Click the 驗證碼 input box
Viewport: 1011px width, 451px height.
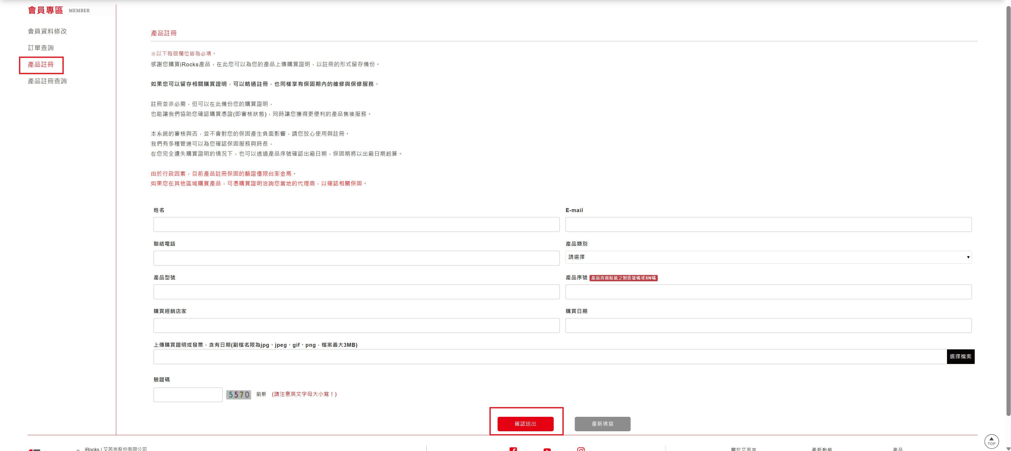188,394
